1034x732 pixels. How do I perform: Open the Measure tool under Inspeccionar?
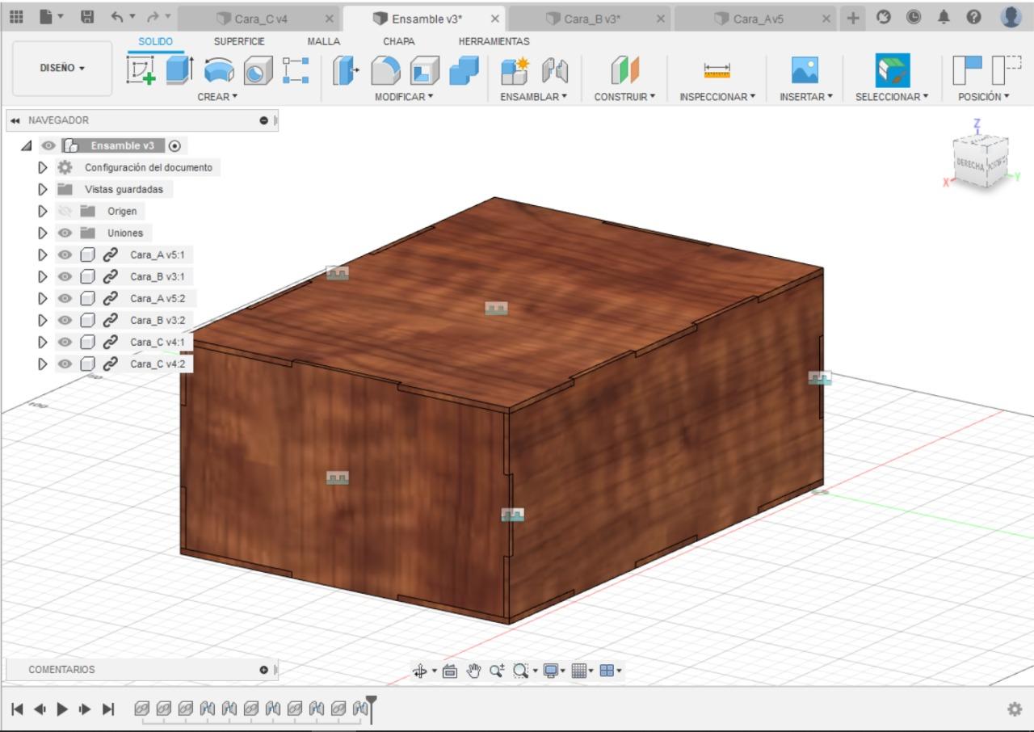coord(717,71)
